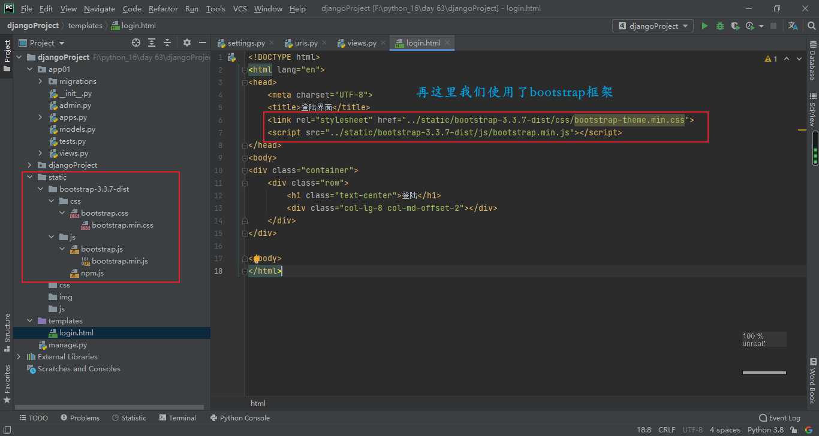Change UTF-8 file encoding in status bar
This screenshot has width=819, height=436.
click(692, 430)
